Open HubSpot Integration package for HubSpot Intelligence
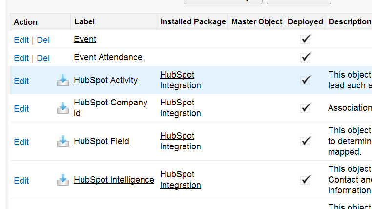372x209 pixels. 180,180
